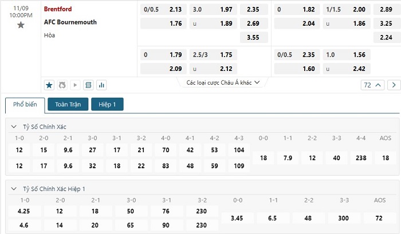This screenshot has width=401, height=234.
Task: Switch to the Hiệp 1 tab
Action: (107, 105)
